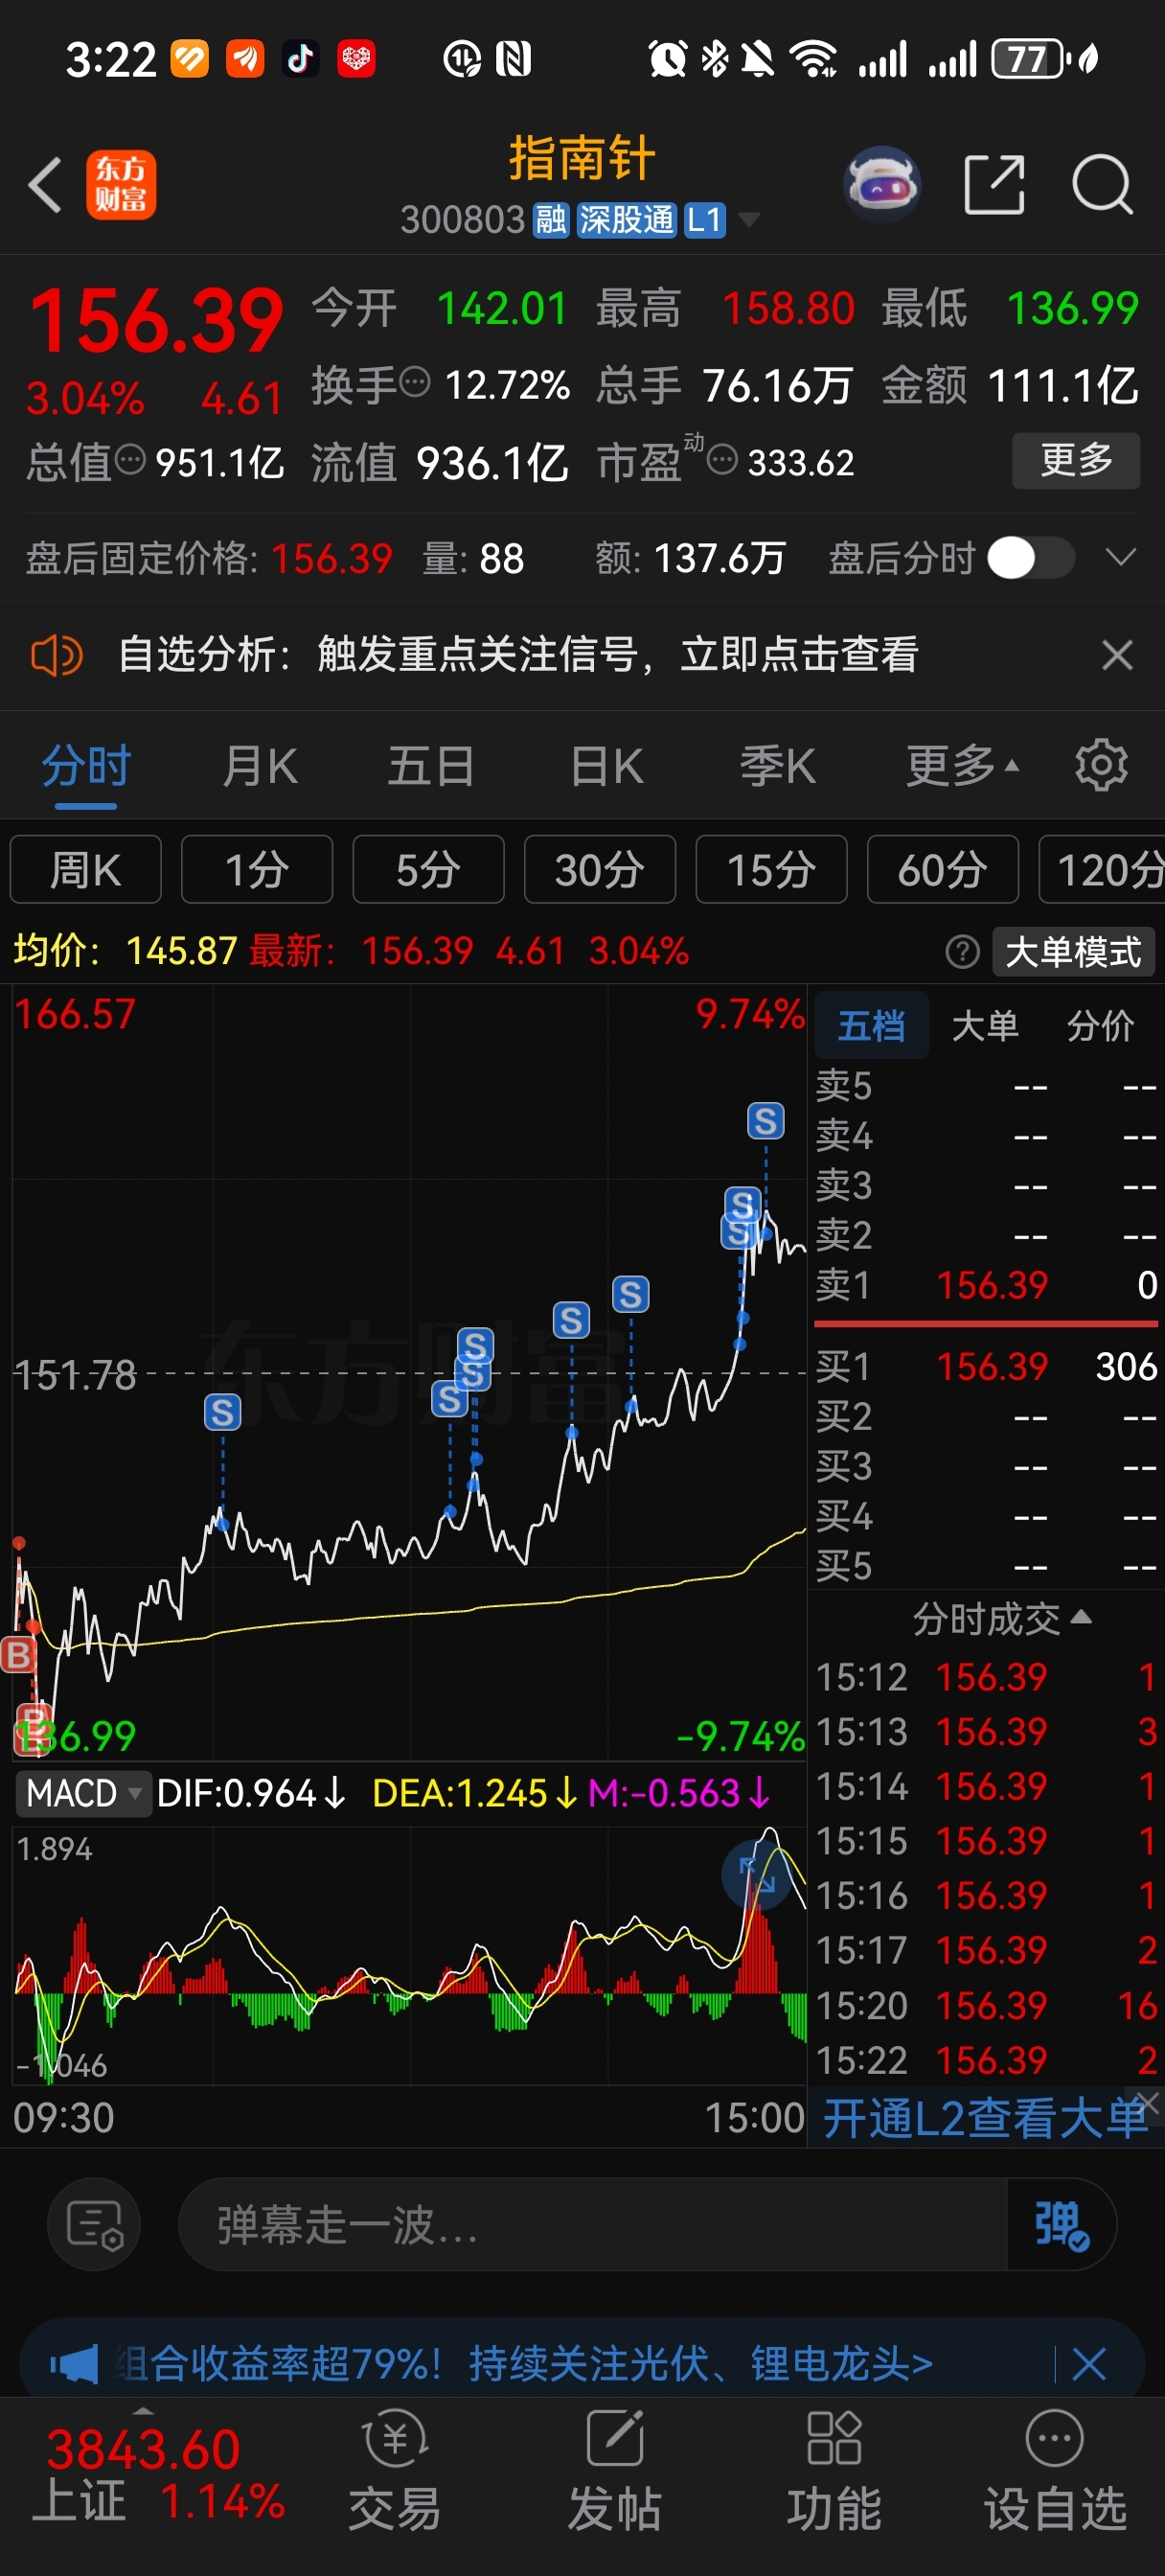Select the 分价 tab

(x=1100, y=1025)
